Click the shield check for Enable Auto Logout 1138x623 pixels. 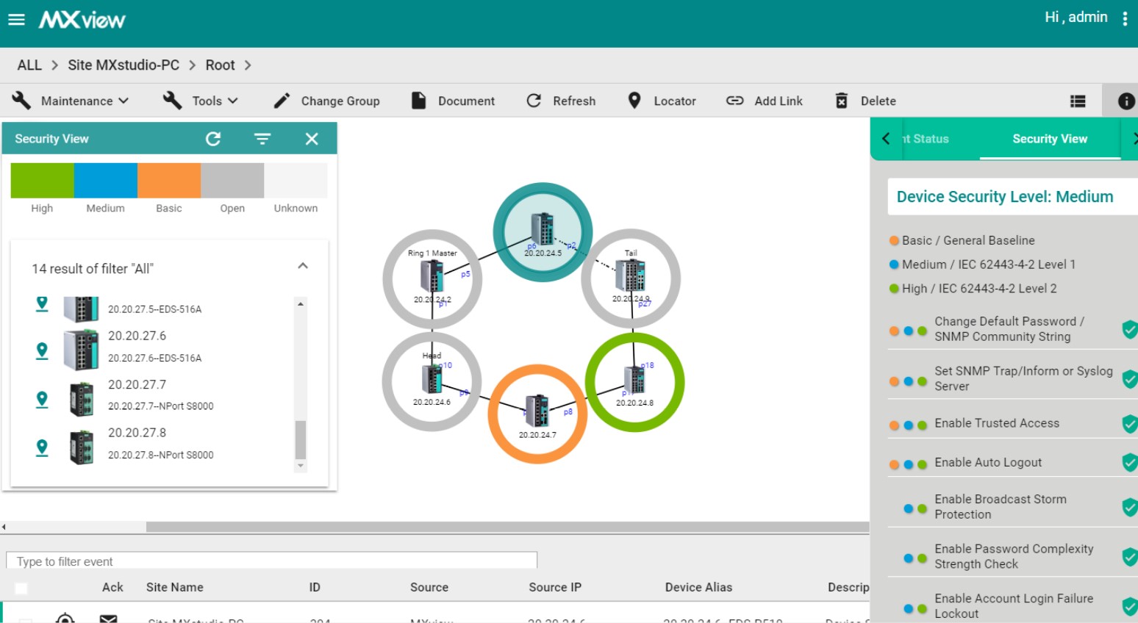[1130, 462]
